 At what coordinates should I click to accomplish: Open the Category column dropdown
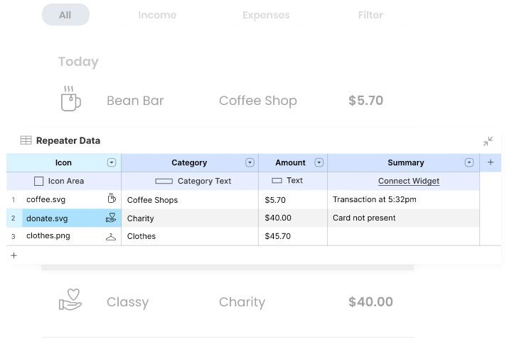(x=250, y=162)
